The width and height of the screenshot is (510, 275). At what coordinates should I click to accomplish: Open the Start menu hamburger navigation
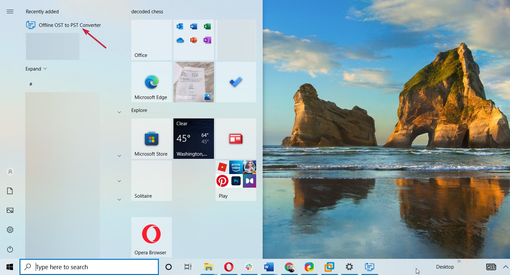[x=10, y=12]
